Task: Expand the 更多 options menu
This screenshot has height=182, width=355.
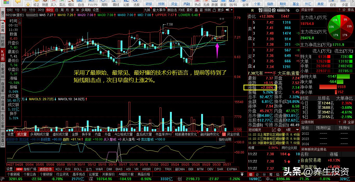Action: point(221,10)
